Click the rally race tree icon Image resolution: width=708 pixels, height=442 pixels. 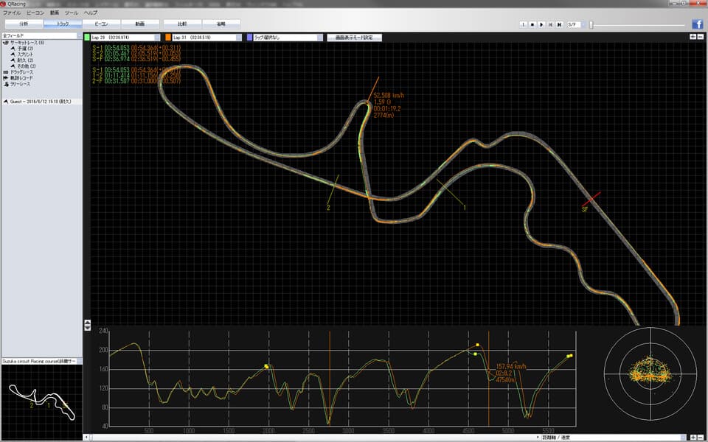(x=6, y=84)
